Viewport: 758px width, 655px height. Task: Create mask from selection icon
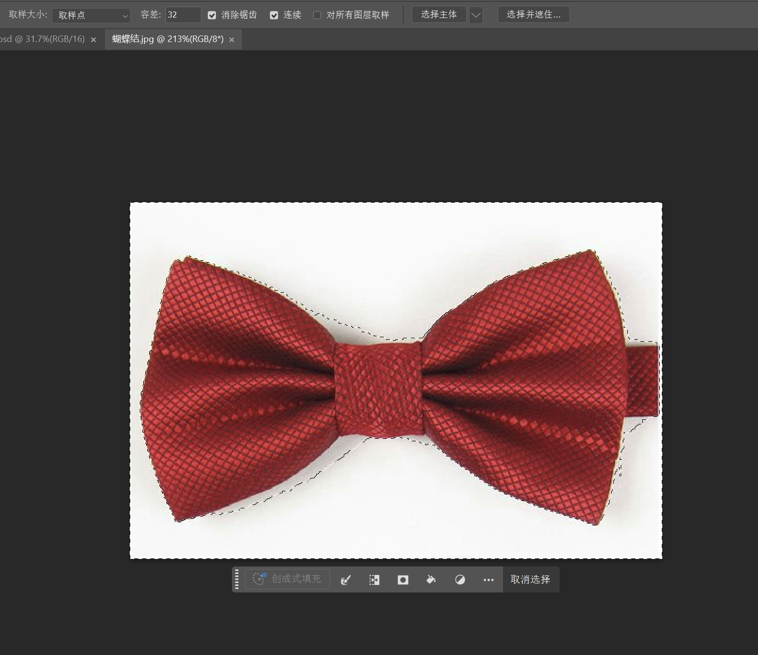pyautogui.click(x=403, y=579)
